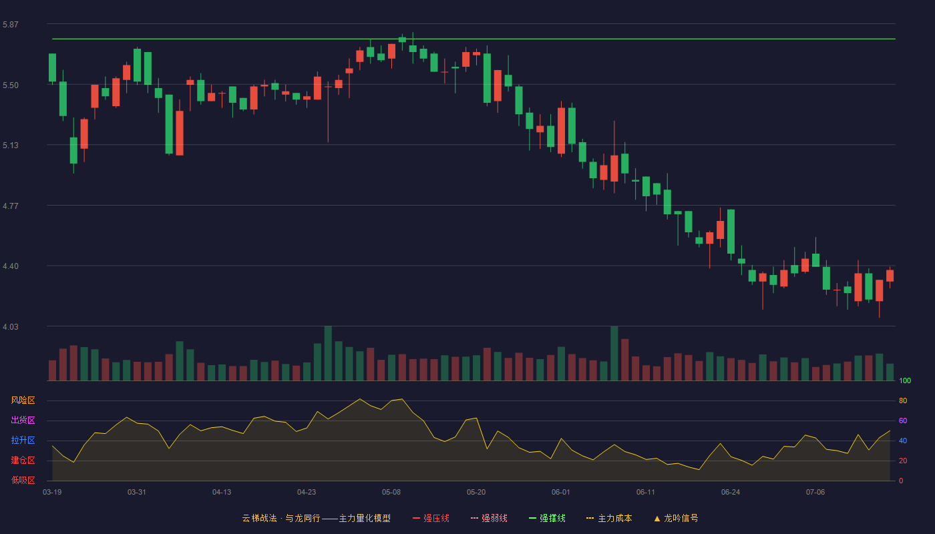Click the 04-13 date label
The width and height of the screenshot is (935, 534).
(x=222, y=492)
